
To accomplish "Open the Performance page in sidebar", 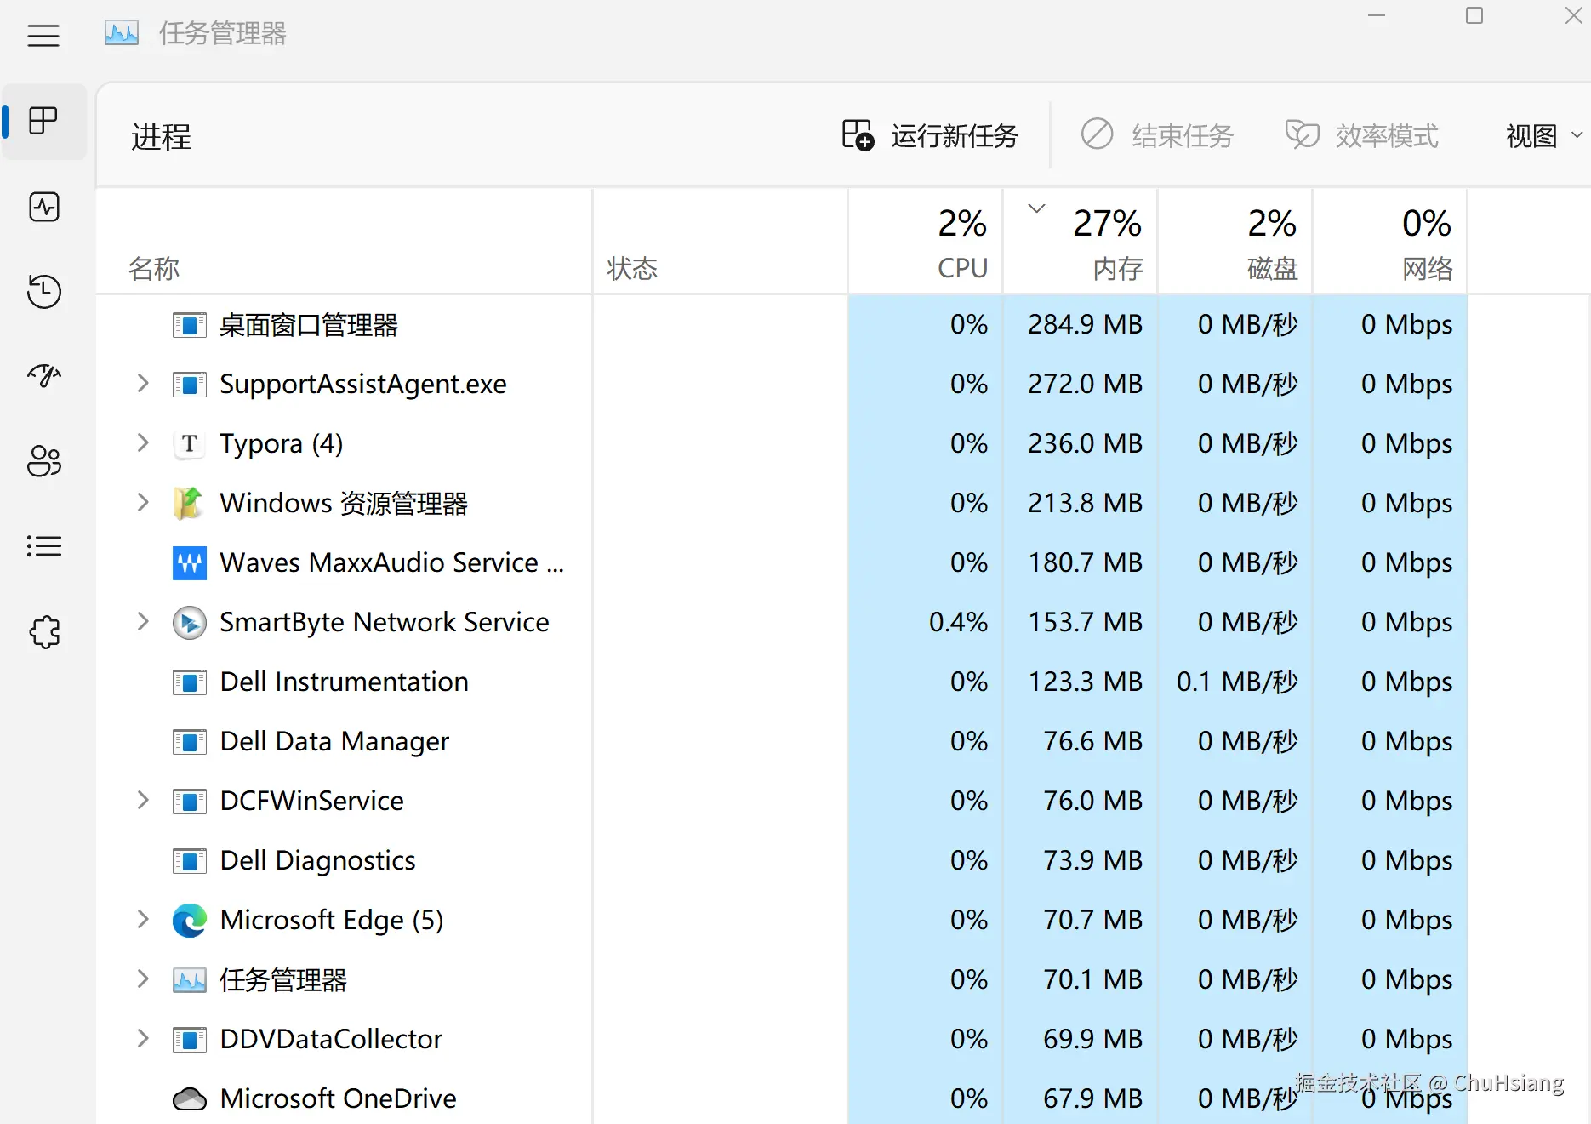I will click(43, 207).
